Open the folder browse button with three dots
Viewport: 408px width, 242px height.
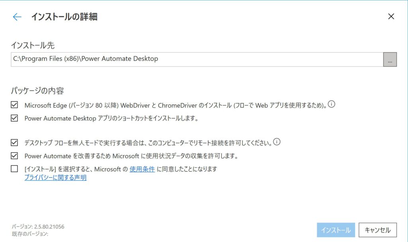[390, 59]
